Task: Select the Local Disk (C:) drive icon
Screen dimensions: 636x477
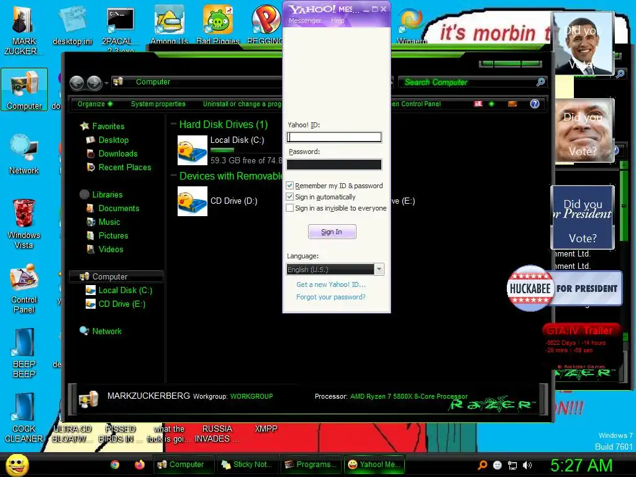Action: [193, 150]
